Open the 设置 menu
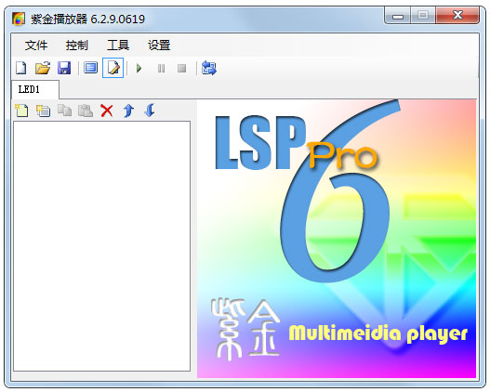Viewport: 490px width, 392px height. pyautogui.click(x=159, y=46)
